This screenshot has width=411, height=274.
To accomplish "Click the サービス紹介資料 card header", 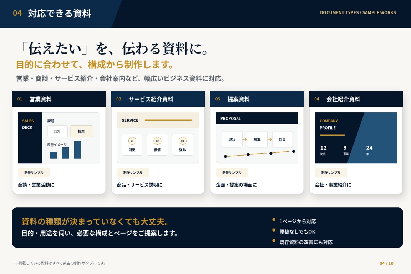I will [x=158, y=99].
